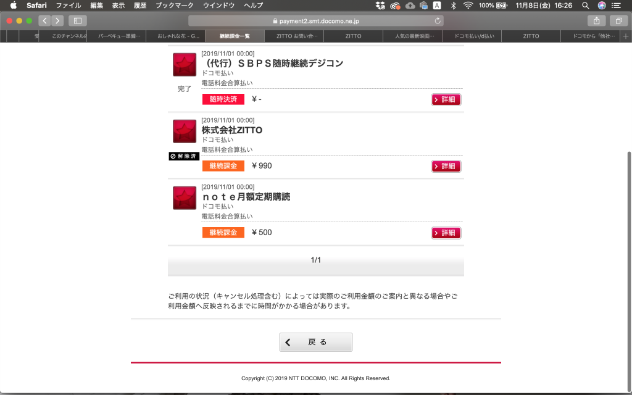
Task: Open the 編集 menu
Action: pyautogui.click(x=97, y=5)
